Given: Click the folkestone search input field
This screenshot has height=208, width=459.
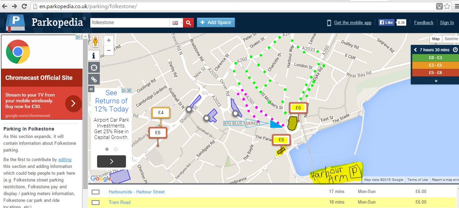Looking at the screenshot, I should pos(130,23).
